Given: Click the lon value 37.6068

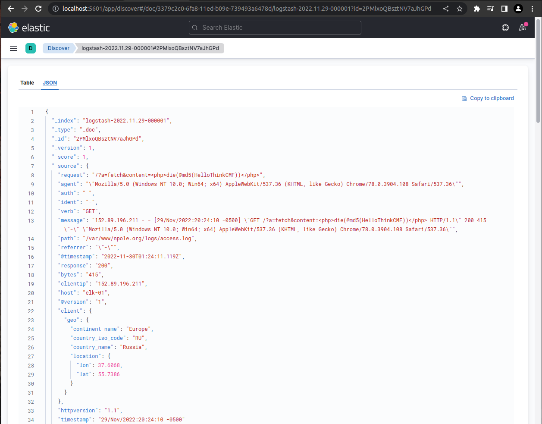Looking at the screenshot, I should click(109, 365).
